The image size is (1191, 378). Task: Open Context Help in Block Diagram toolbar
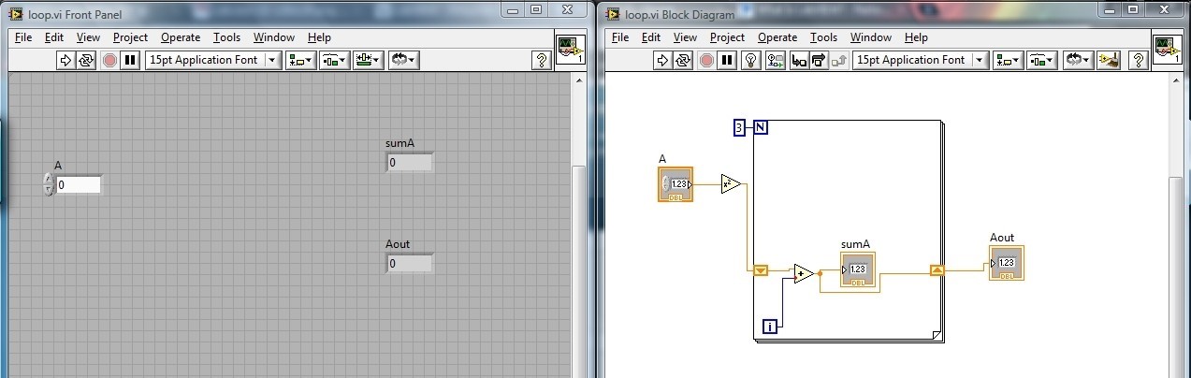point(1138,60)
